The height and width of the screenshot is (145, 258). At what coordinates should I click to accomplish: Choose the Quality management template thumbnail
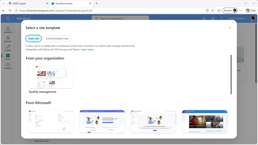(51, 77)
